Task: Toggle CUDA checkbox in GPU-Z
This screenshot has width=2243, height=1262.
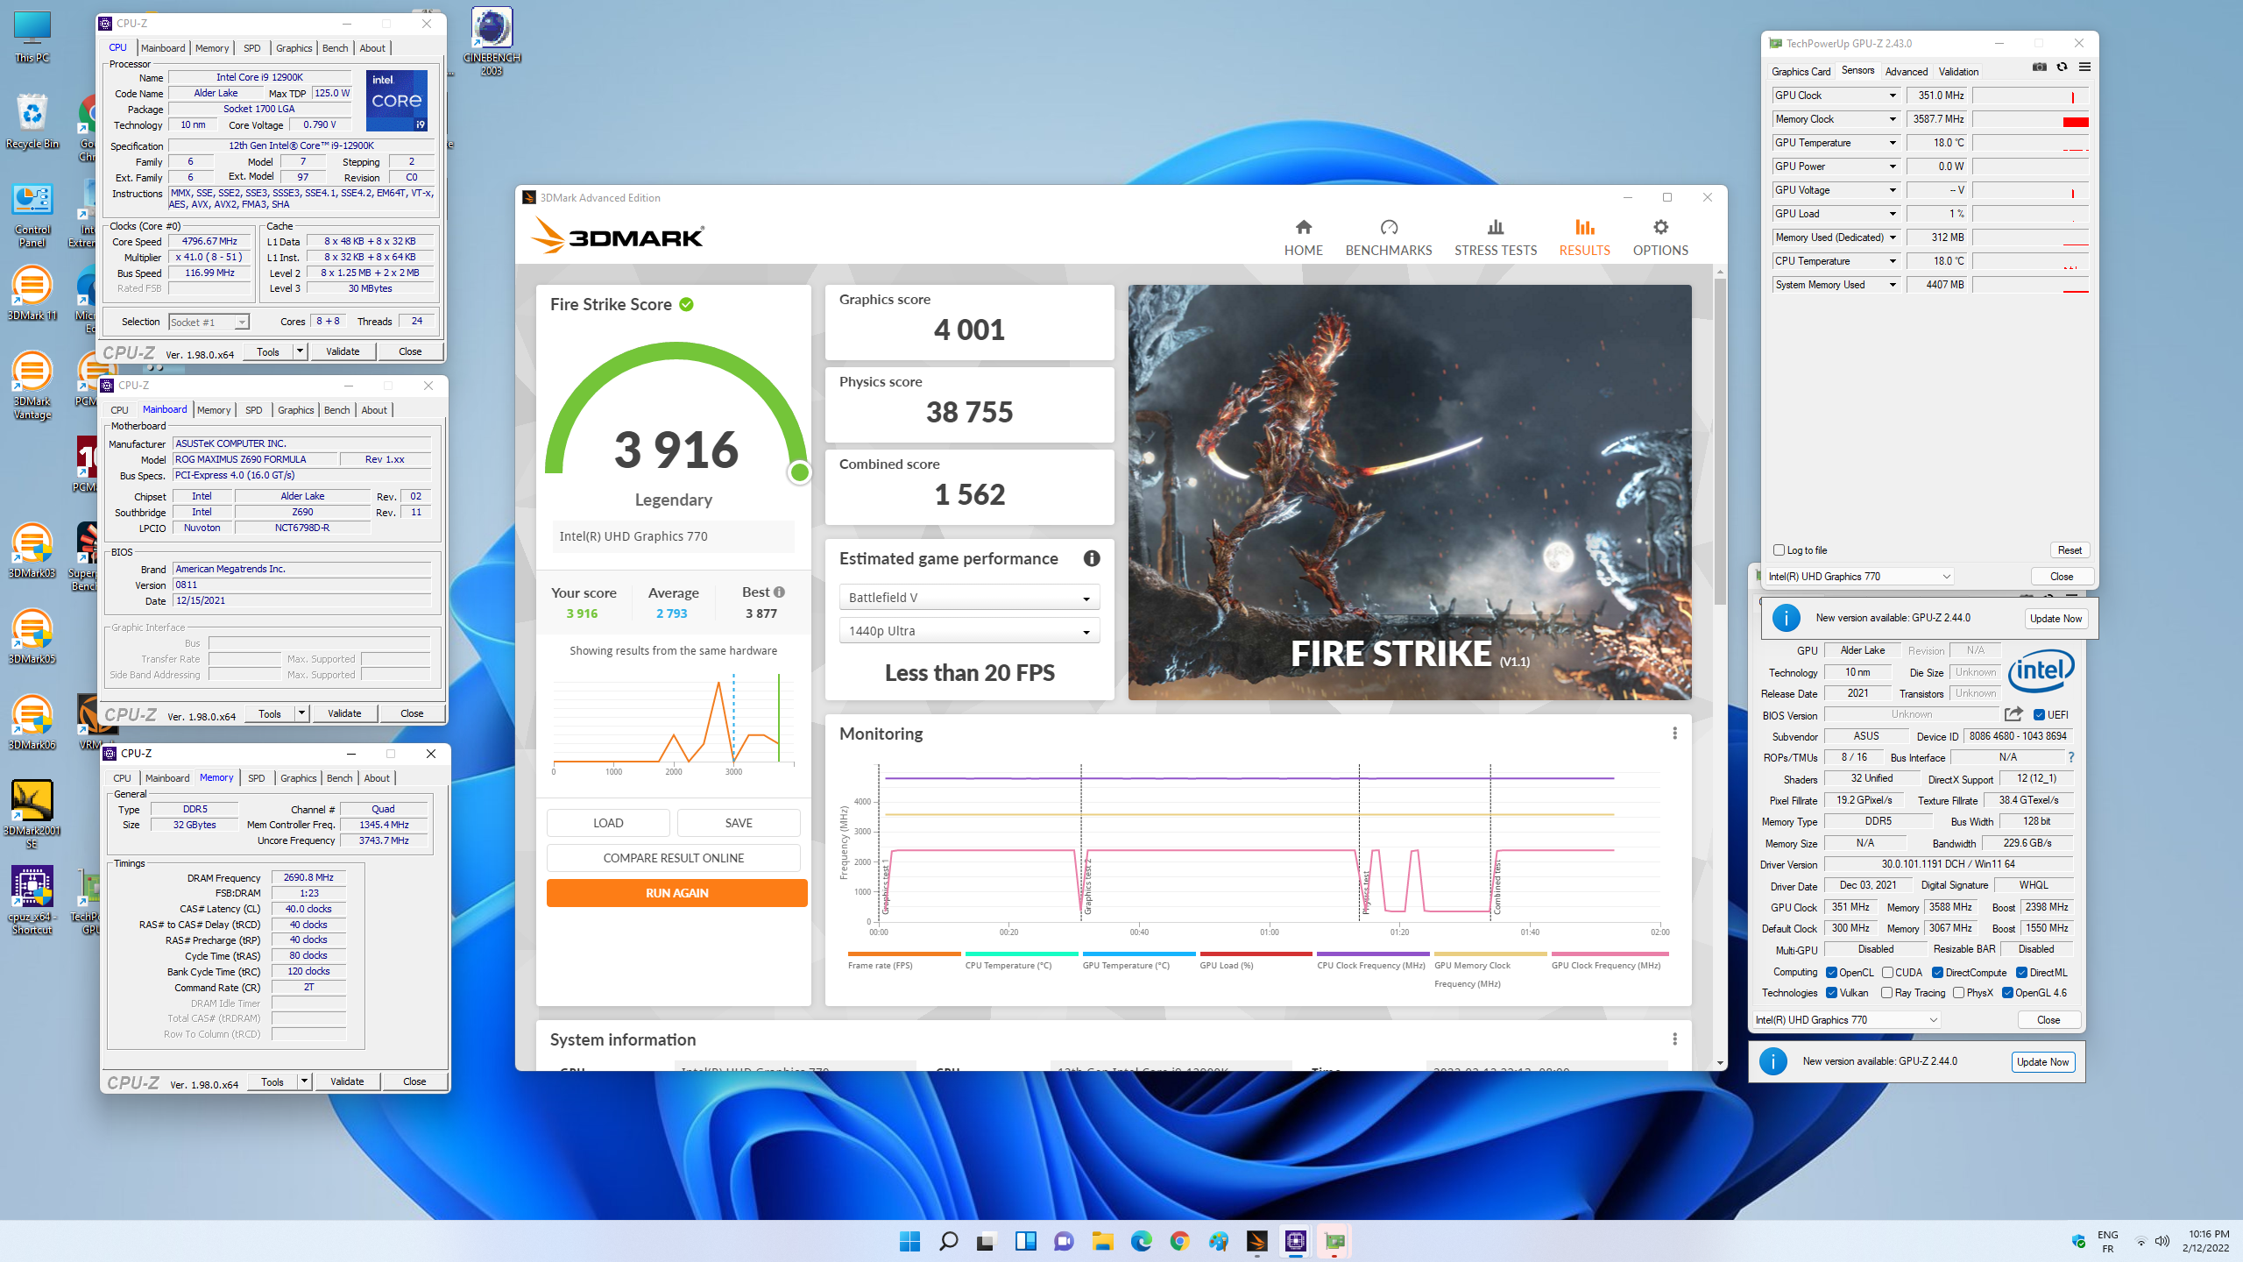Action: 1887,972
